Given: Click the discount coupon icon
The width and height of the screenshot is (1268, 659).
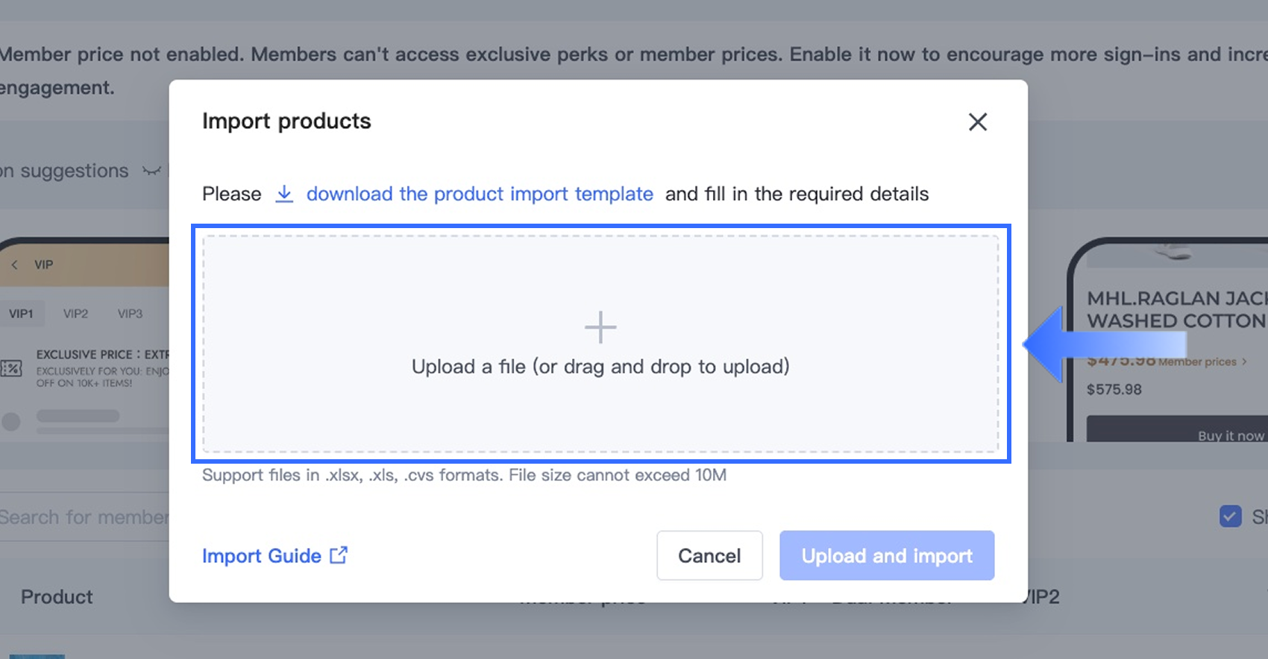Looking at the screenshot, I should point(11,368).
